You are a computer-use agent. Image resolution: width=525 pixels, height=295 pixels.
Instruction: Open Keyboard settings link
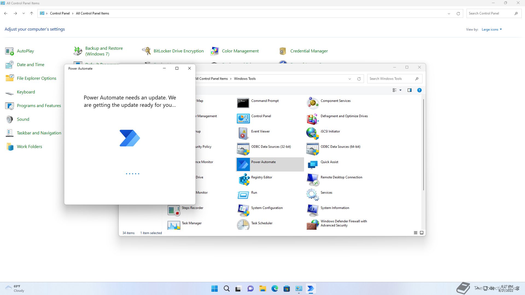[x=26, y=92]
